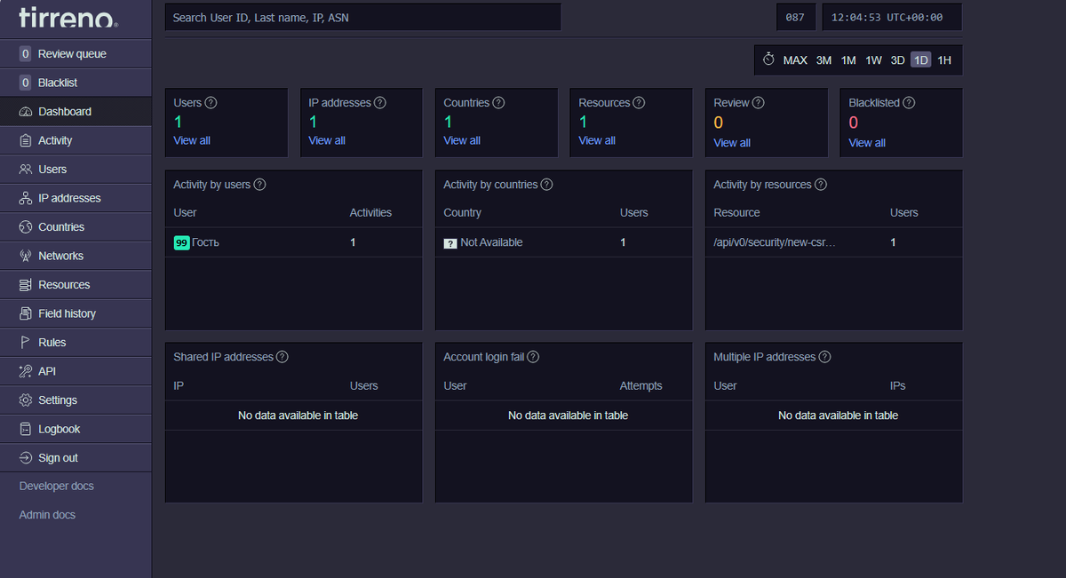Click the Attempts column header

(x=640, y=386)
